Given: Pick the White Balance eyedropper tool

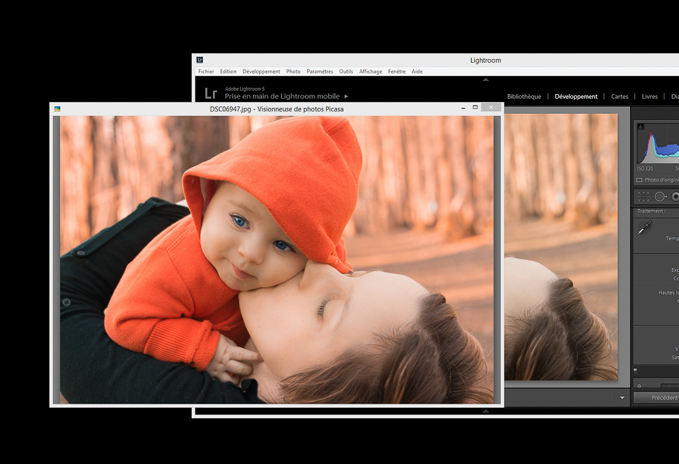Looking at the screenshot, I should (645, 227).
